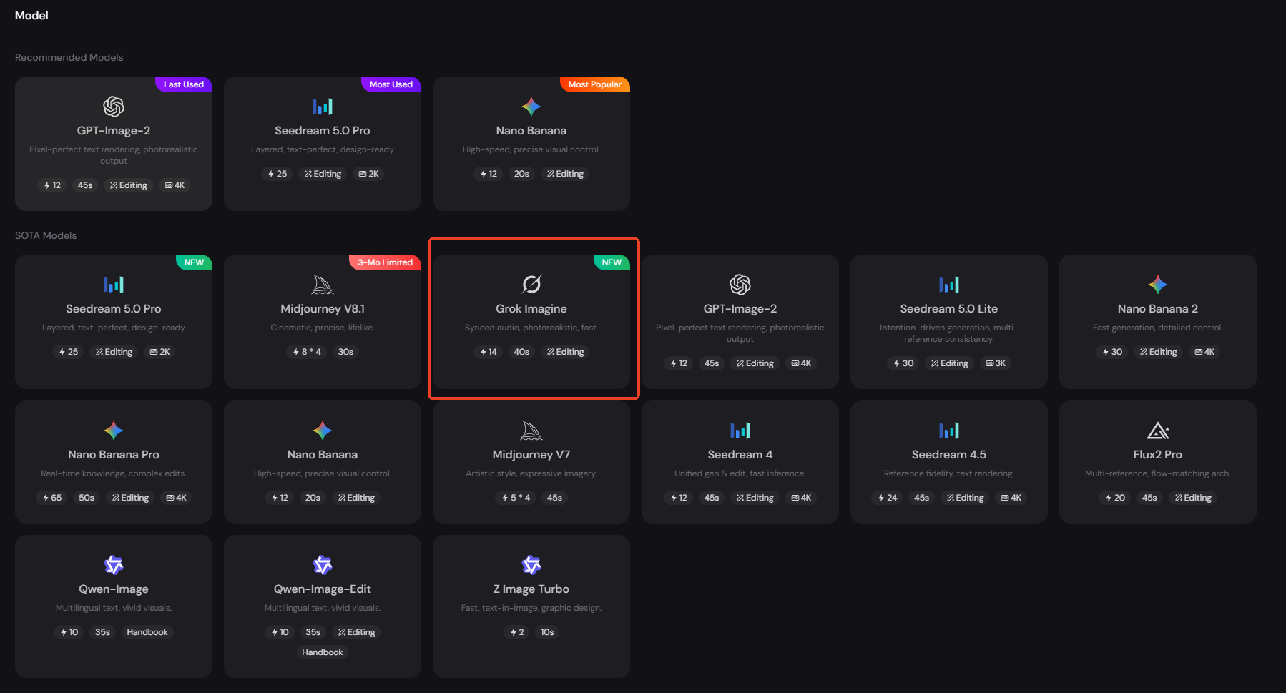This screenshot has width=1286, height=693.
Task: Click the bar-chart icon on the Most Used Seedream 5.0 Pro card
Action: (323, 107)
